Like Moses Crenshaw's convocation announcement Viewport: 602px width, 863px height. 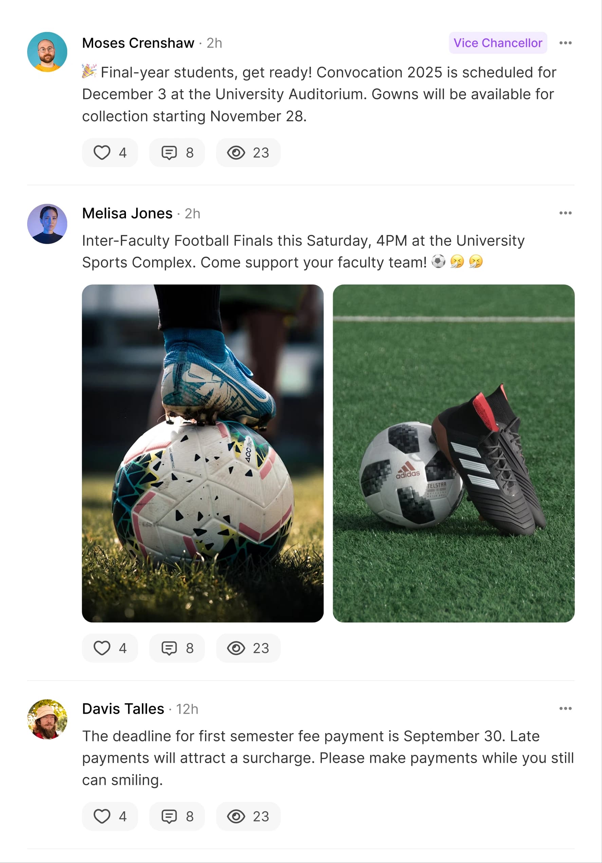point(110,152)
